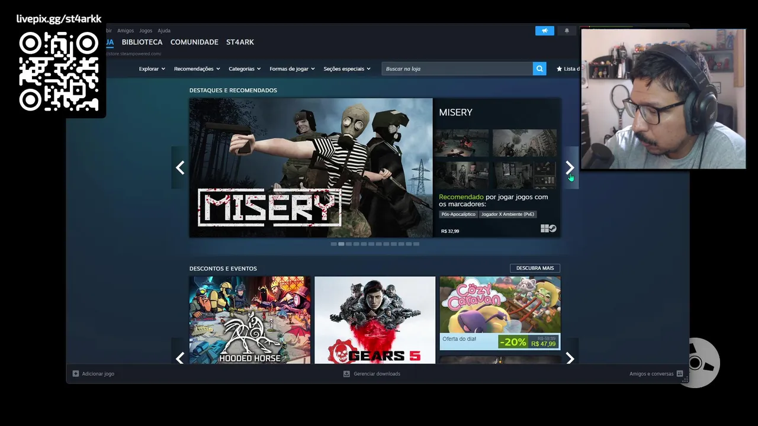Select the highlighted second carousel dot
This screenshot has width=758, height=426.
coord(341,244)
